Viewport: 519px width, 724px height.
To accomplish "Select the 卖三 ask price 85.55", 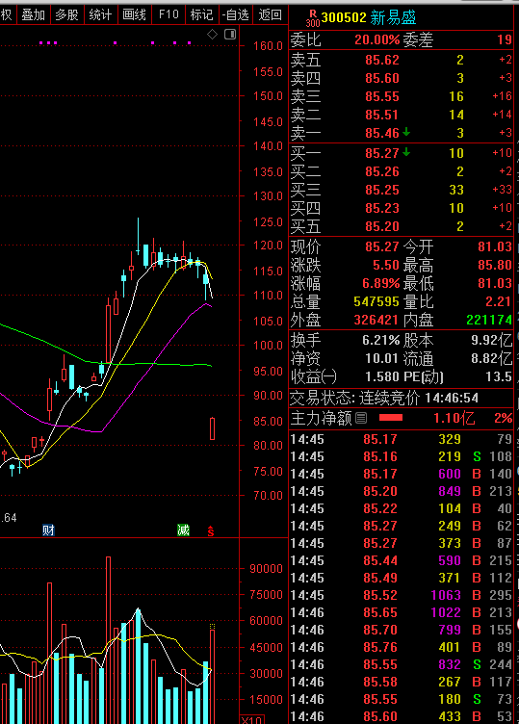I will point(382,96).
